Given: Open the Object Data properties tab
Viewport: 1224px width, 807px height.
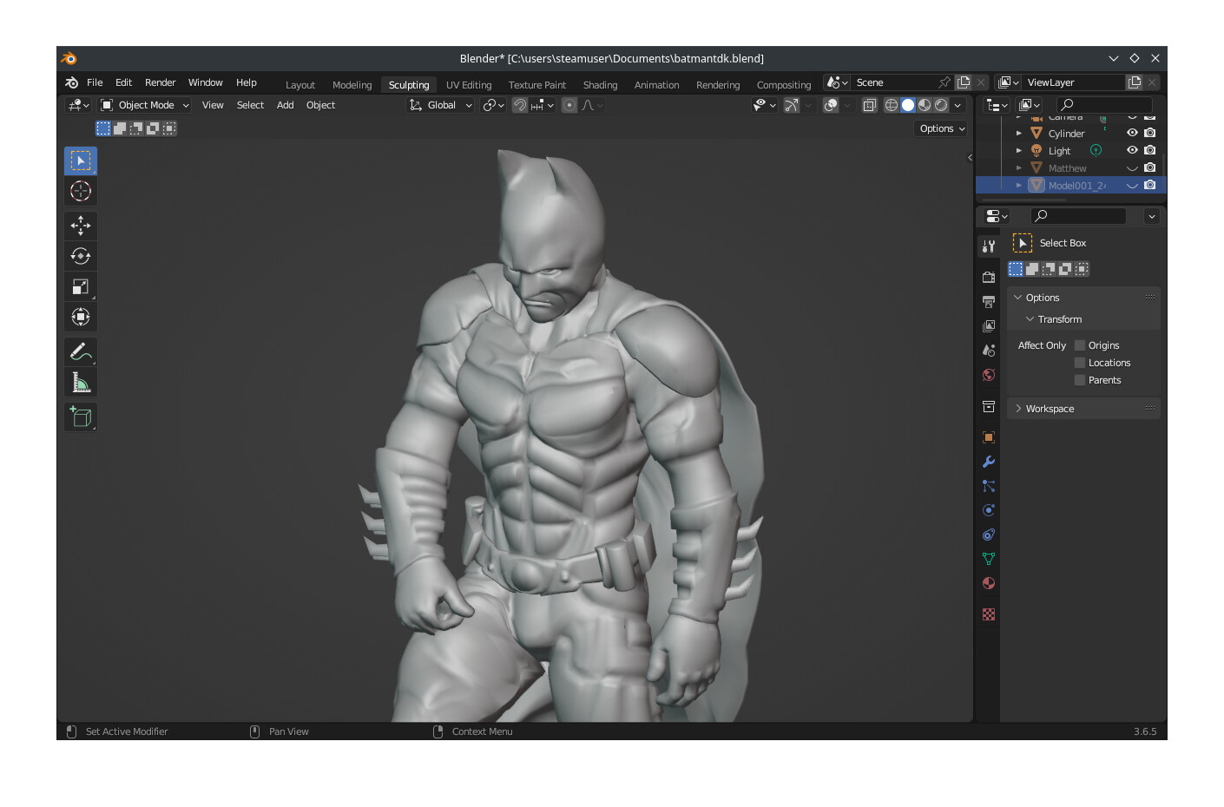Looking at the screenshot, I should click(x=989, y=559).
